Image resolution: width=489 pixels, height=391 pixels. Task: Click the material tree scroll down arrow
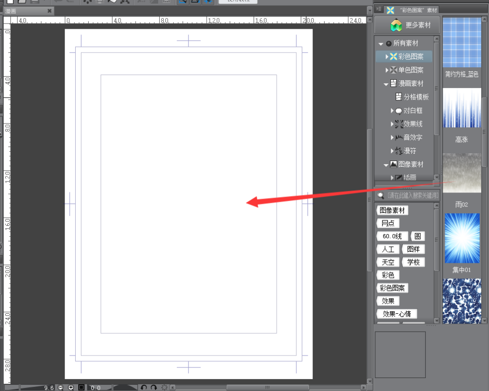click(x=437, y=177)
